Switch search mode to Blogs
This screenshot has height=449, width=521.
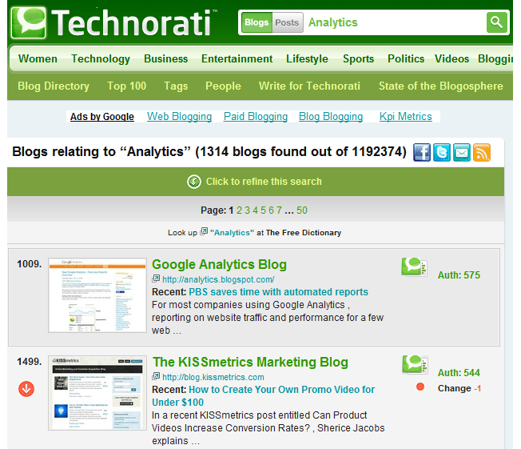[257, 22]
